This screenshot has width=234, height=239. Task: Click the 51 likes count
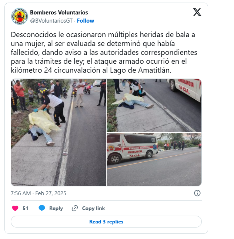26,208
